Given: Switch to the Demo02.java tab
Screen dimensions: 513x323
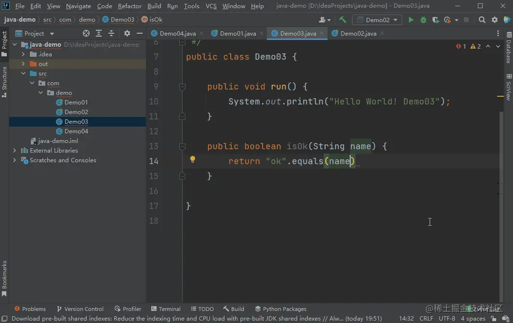Looking at the screenshot, I should [358, 33].
